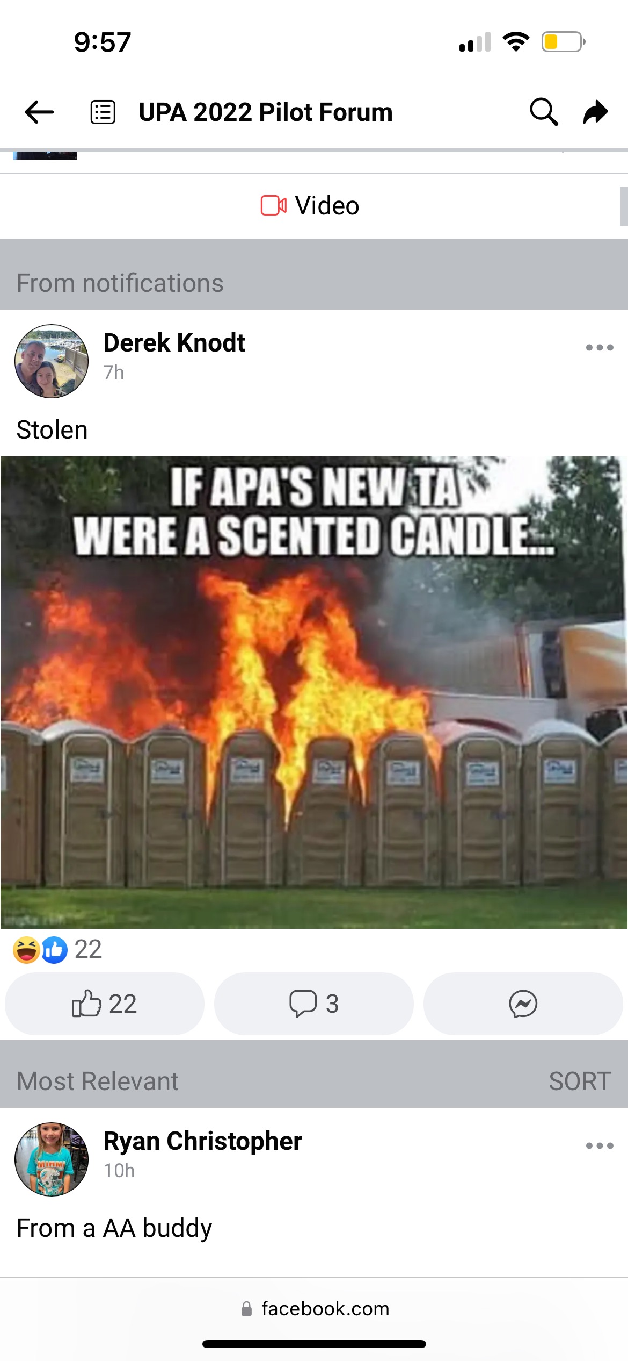Tap the facebook.com address bar

point(315,1308)
